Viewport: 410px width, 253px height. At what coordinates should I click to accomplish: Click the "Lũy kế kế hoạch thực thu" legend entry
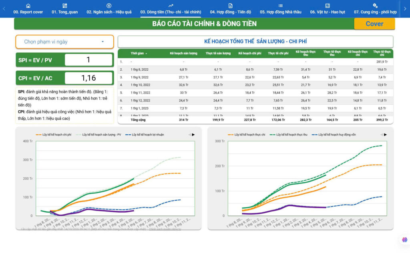pos(288,135)
